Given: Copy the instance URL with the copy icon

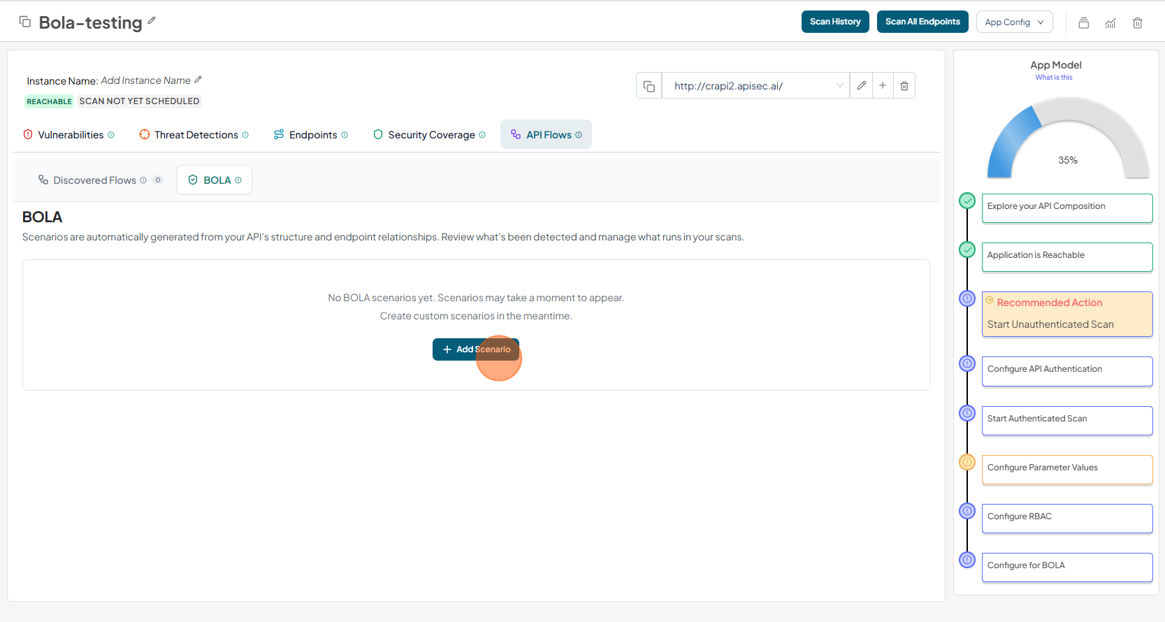Looking at the screenshot, I should click(x=649, y=86).
